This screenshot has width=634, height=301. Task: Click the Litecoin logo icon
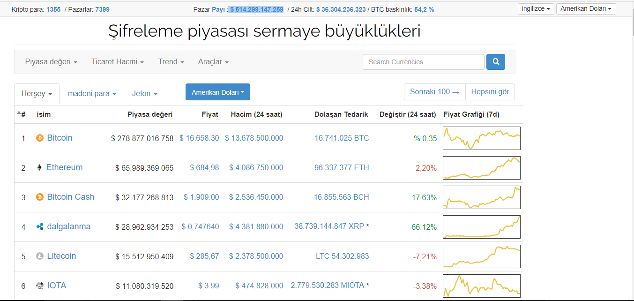pyautogui.click(x=40, y=256)
